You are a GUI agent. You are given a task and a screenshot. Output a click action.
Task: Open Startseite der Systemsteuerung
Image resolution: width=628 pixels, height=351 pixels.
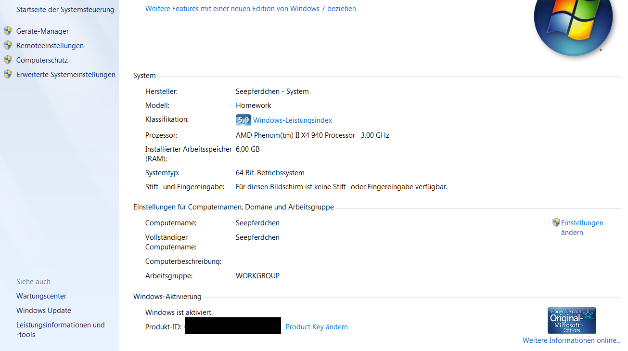tap(65, 10)
